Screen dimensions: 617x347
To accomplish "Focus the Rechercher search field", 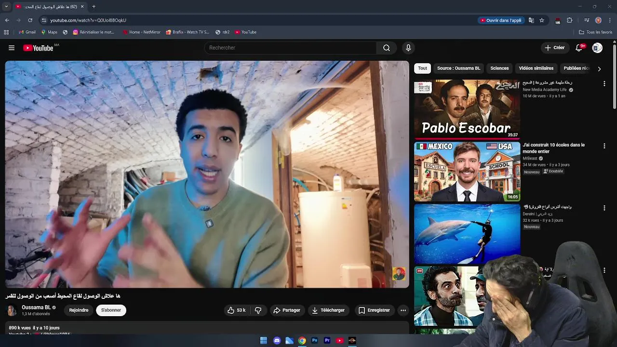I will [290, 48].
